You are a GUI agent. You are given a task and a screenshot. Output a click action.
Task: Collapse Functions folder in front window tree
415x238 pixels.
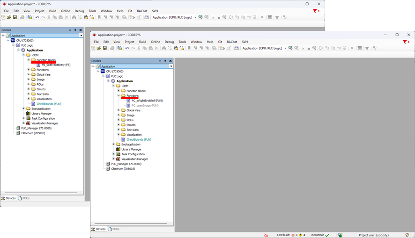(x=119, y=96)
